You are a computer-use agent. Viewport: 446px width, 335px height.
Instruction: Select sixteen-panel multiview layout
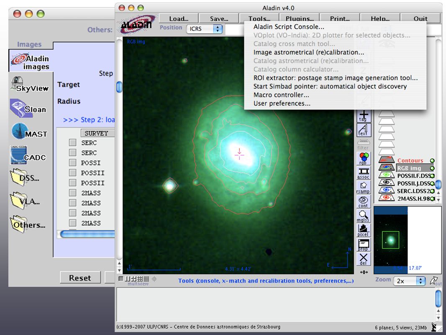pyautogui.click(x=146, y=278)
